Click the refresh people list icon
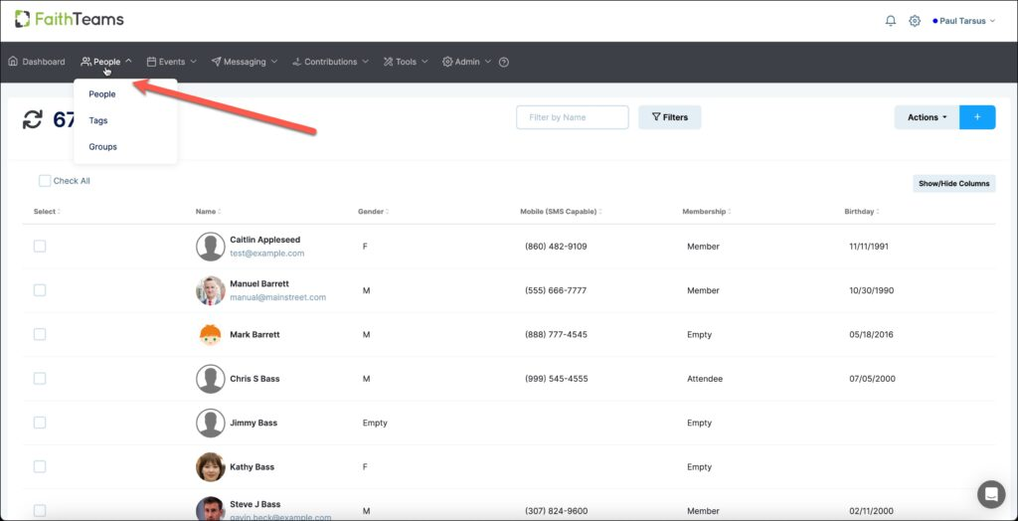The height and width of the screenshot is (521, 1018). 33,119
